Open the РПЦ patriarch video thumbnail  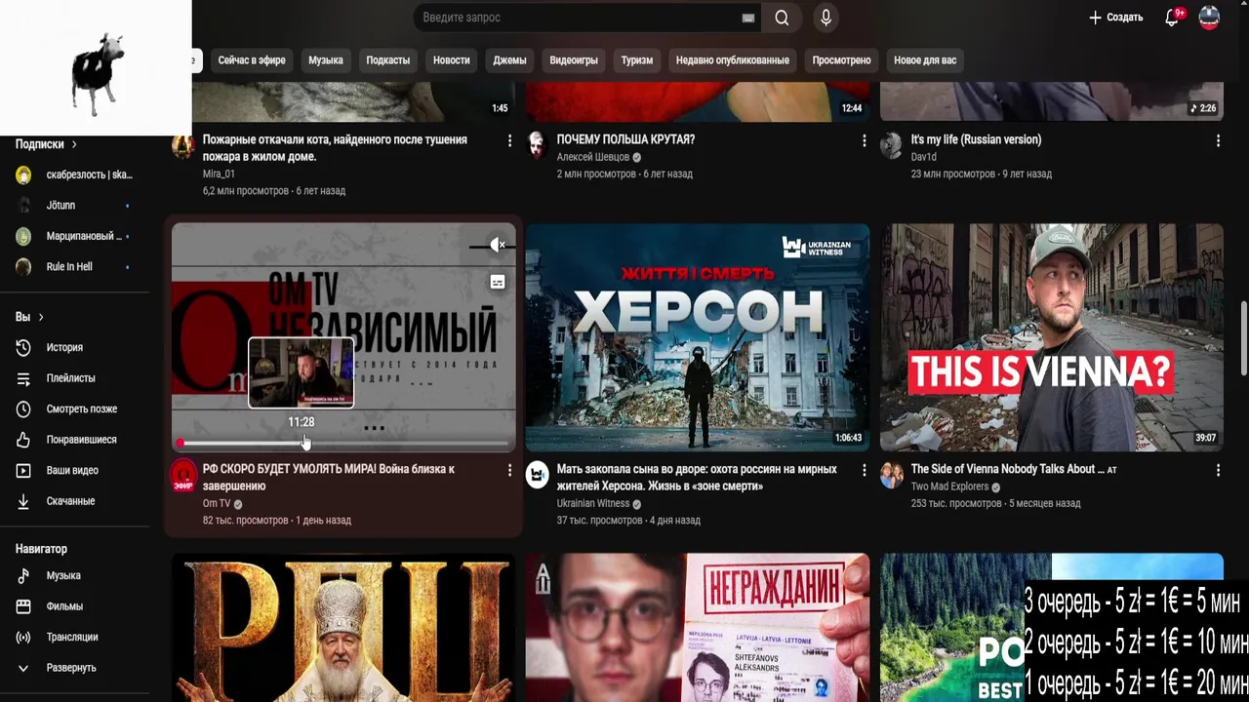(x=343, y=627)
